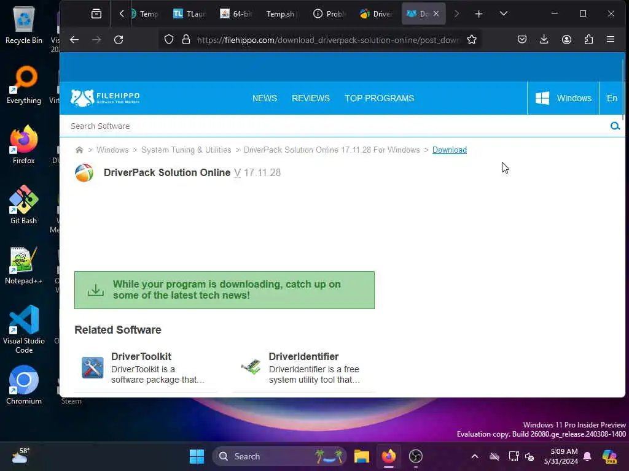Open the REVIEWS section

pos(310,98)
